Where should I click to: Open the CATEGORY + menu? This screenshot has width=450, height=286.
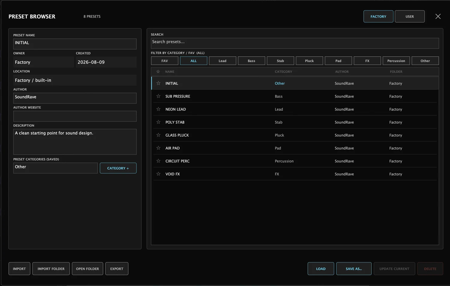(x=118, y=168)
